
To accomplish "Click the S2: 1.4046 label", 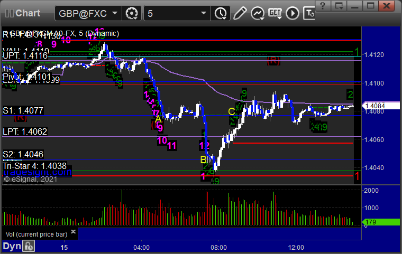I will pos(23,154).
